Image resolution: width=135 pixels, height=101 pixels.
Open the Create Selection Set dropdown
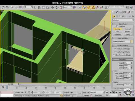click(116, 7)
